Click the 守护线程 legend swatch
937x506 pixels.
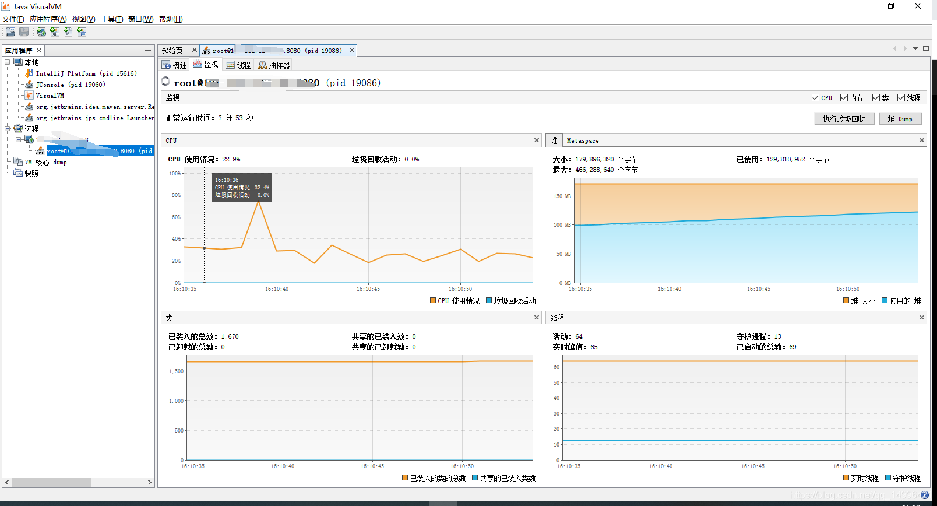[x=888, y=478]
